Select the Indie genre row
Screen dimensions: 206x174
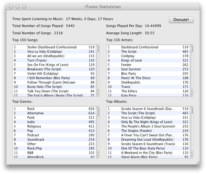click(x=54, y=122)
